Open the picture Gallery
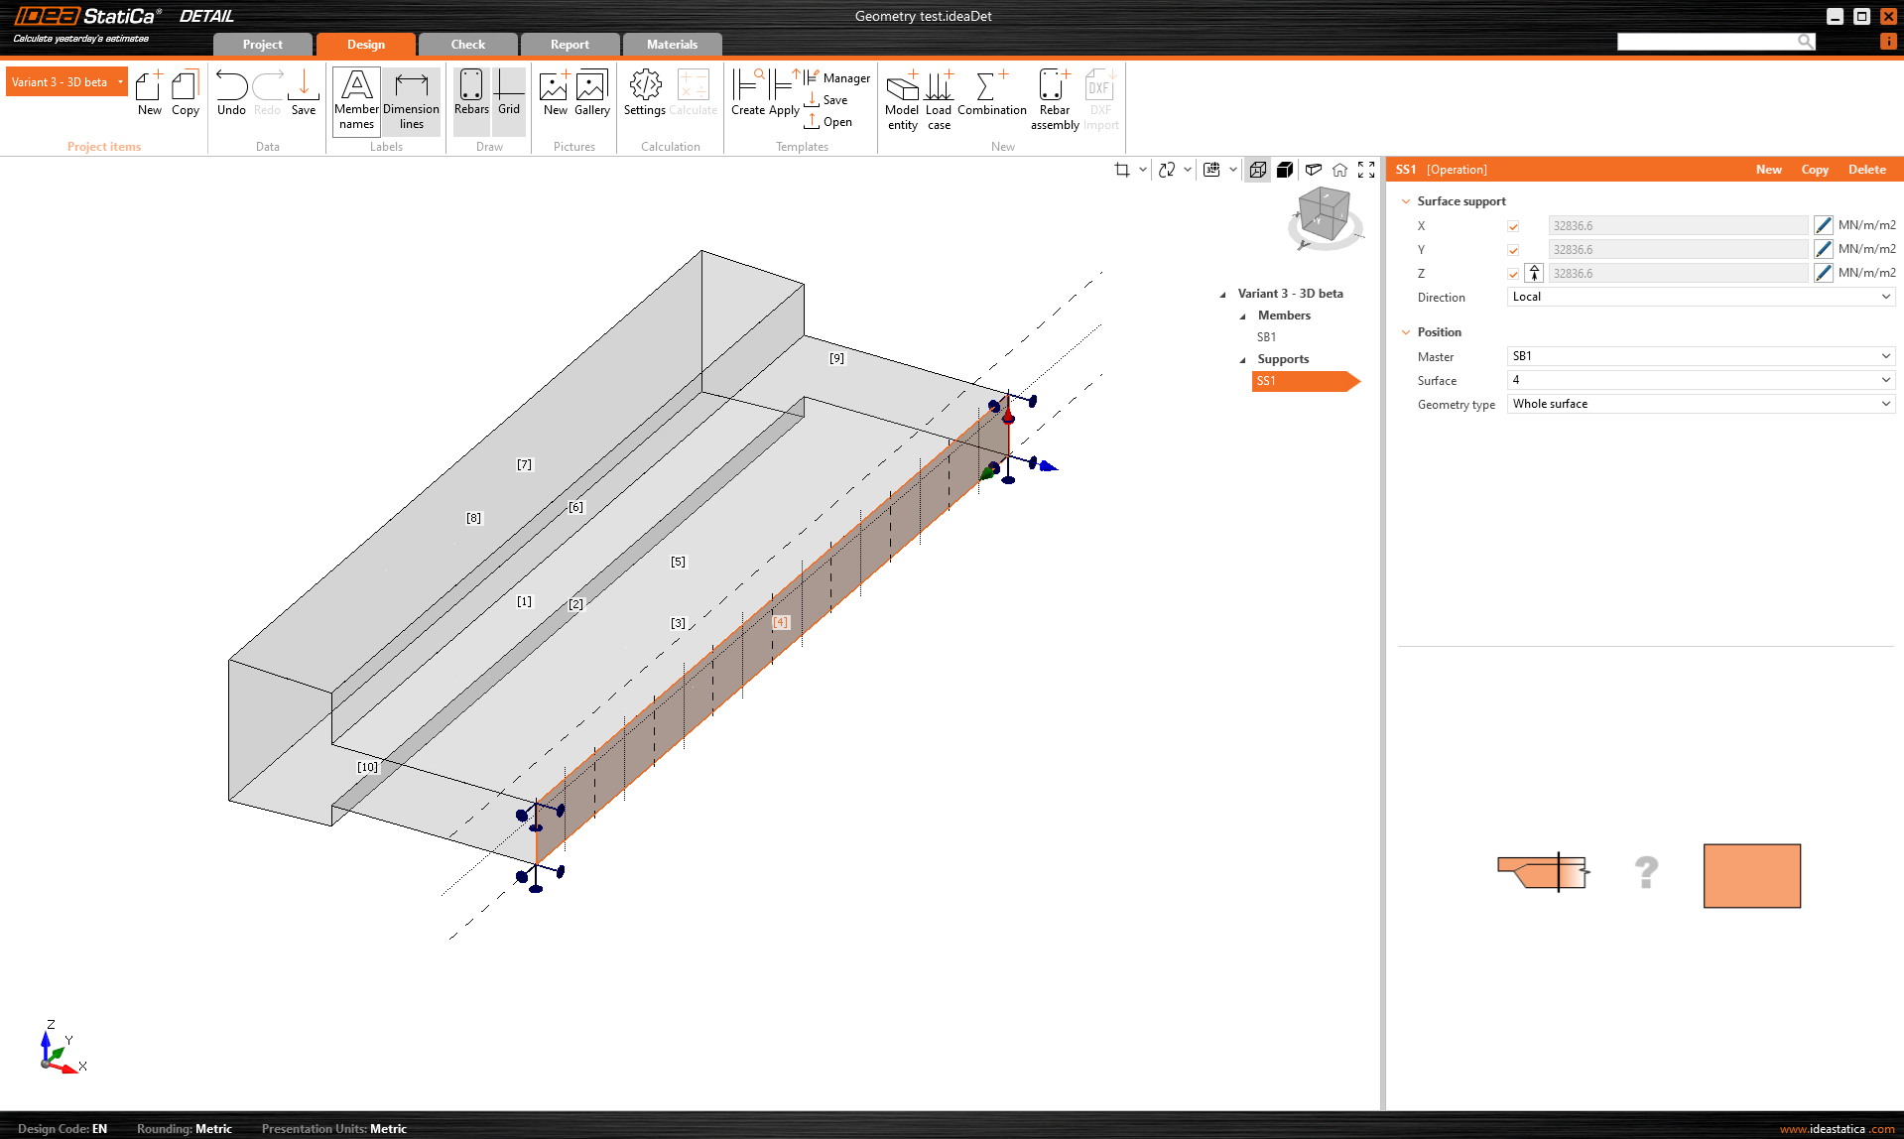Screen dimensions: 1904x1139 pos(591,94)
